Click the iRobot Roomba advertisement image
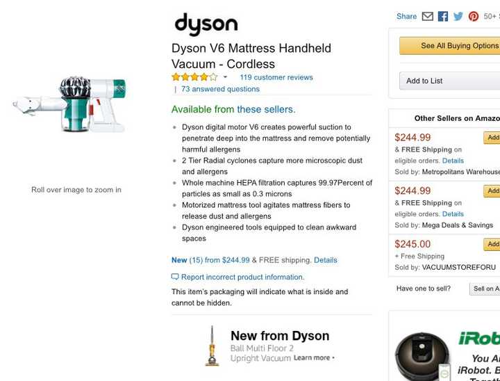The image size is (500, 381). click(x=423, y=356)
